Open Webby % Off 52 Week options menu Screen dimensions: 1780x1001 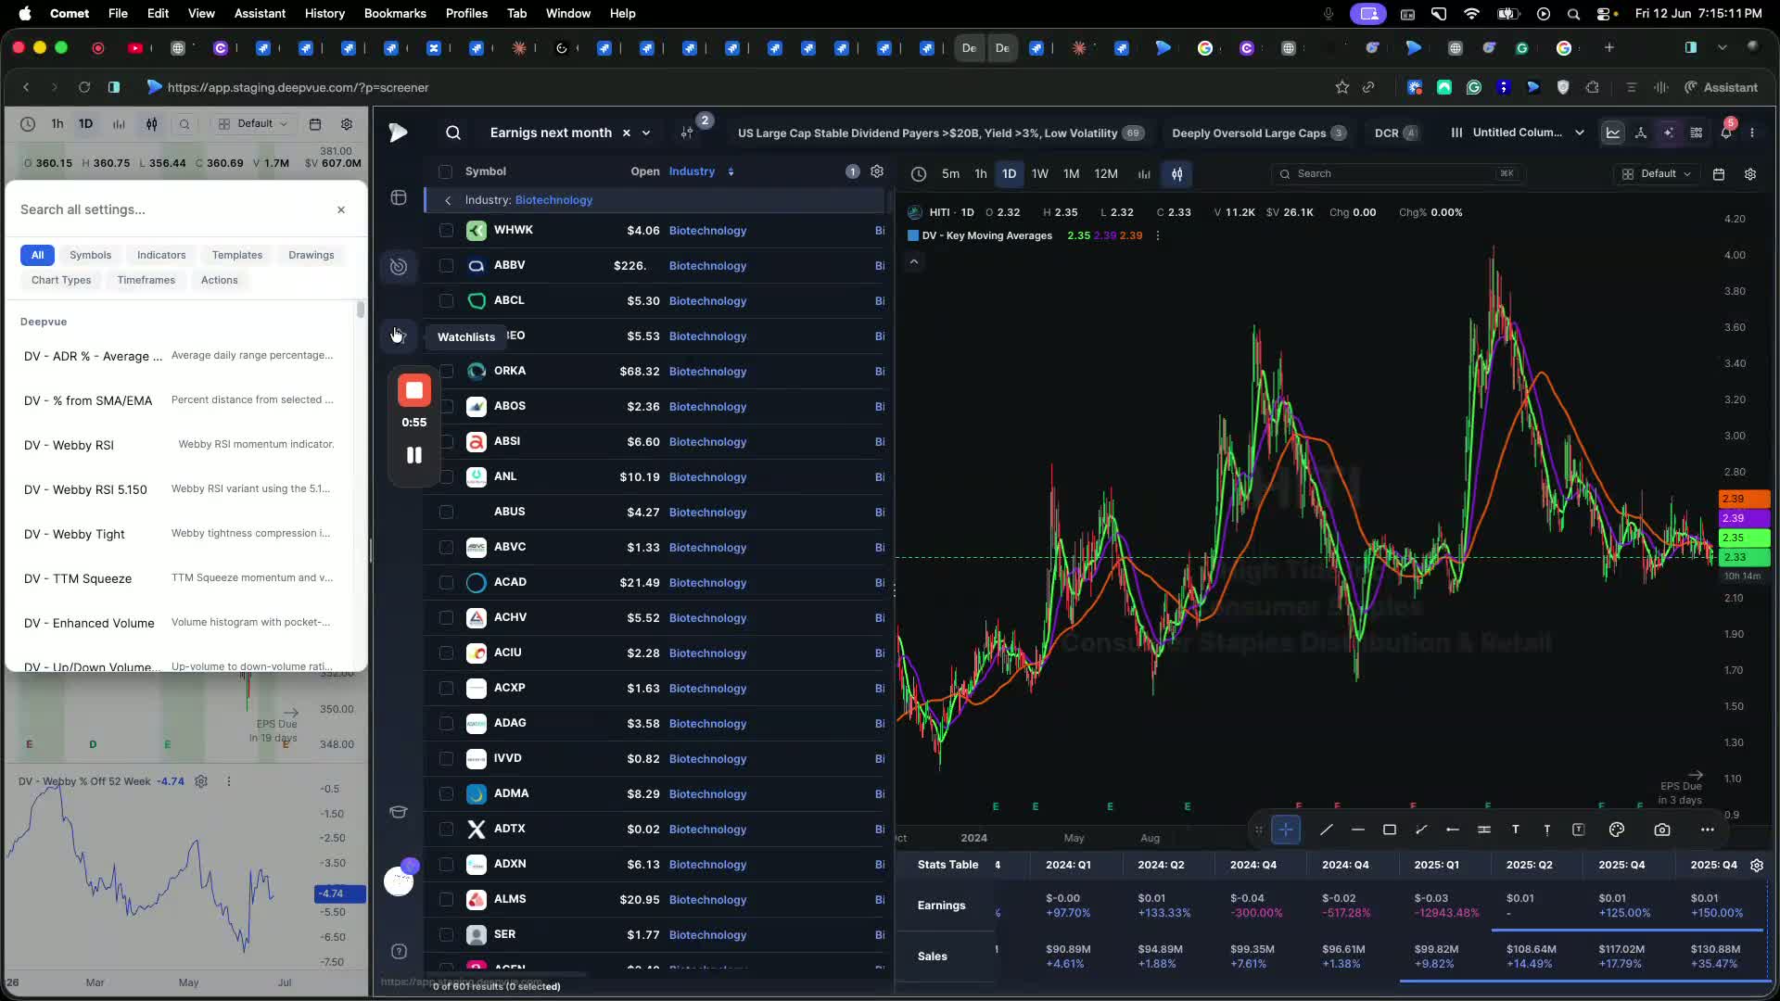(229, 781)
